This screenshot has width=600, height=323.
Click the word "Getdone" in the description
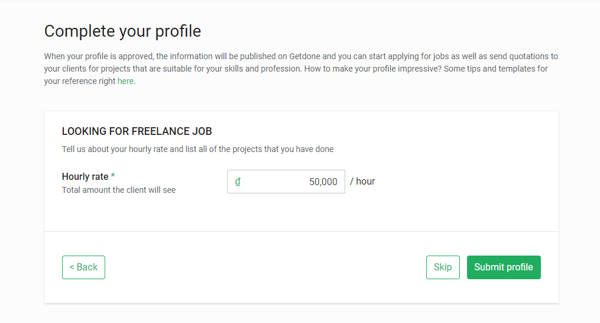point(305,57)
